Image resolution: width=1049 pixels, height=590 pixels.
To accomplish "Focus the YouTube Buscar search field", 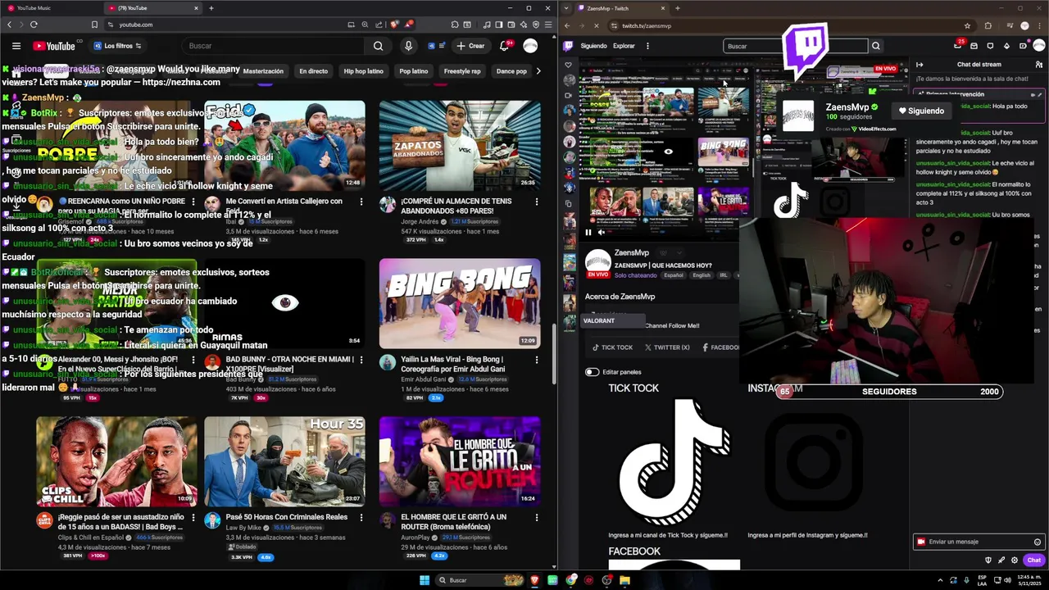I will [273, 46].
